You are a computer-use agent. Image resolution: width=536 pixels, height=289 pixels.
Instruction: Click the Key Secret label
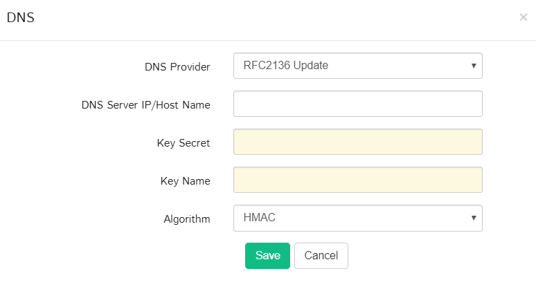tap(184, 143)
